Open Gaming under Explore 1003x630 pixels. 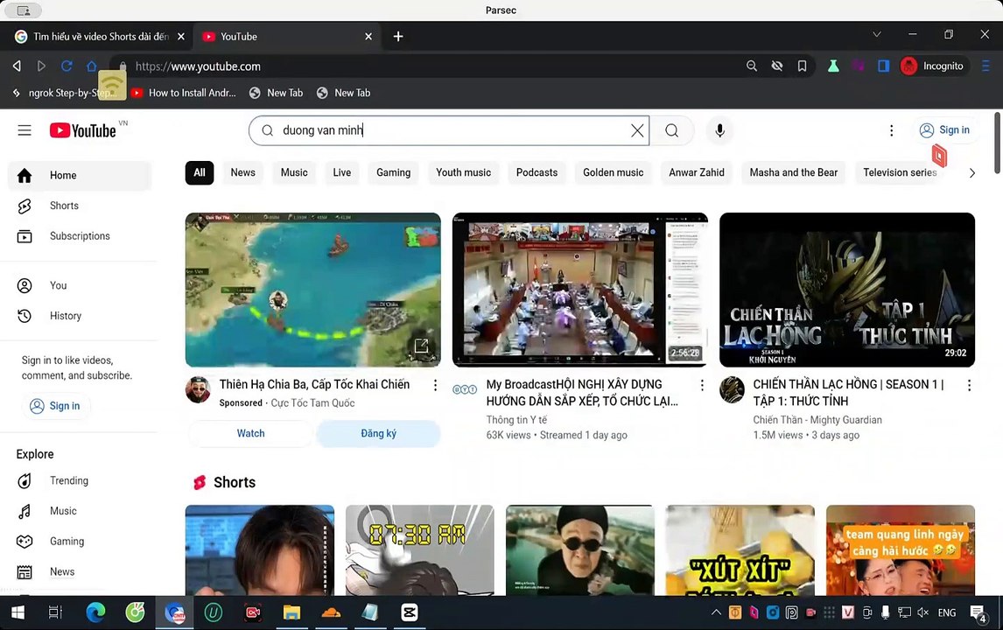(80, 541)
